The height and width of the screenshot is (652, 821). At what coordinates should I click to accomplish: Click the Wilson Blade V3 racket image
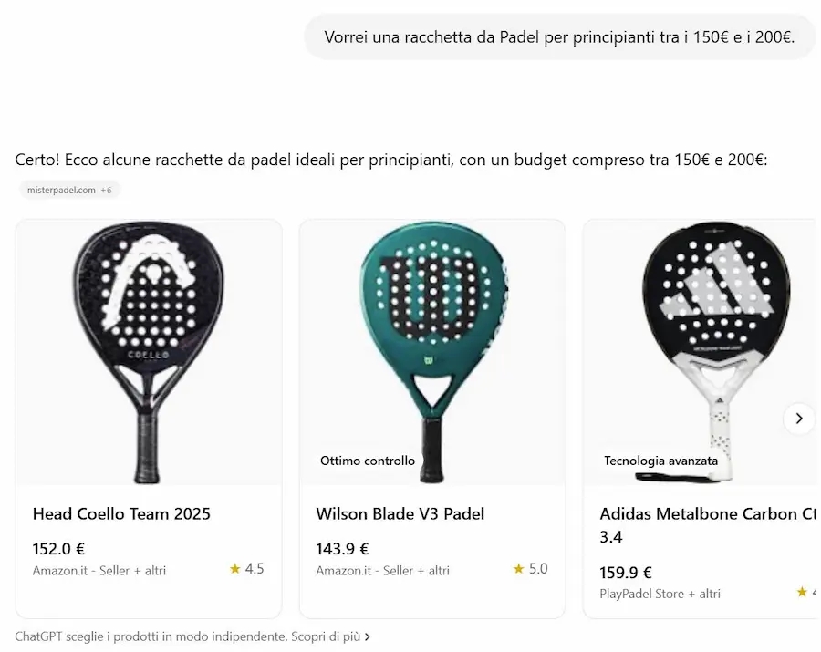click(432, 352)
